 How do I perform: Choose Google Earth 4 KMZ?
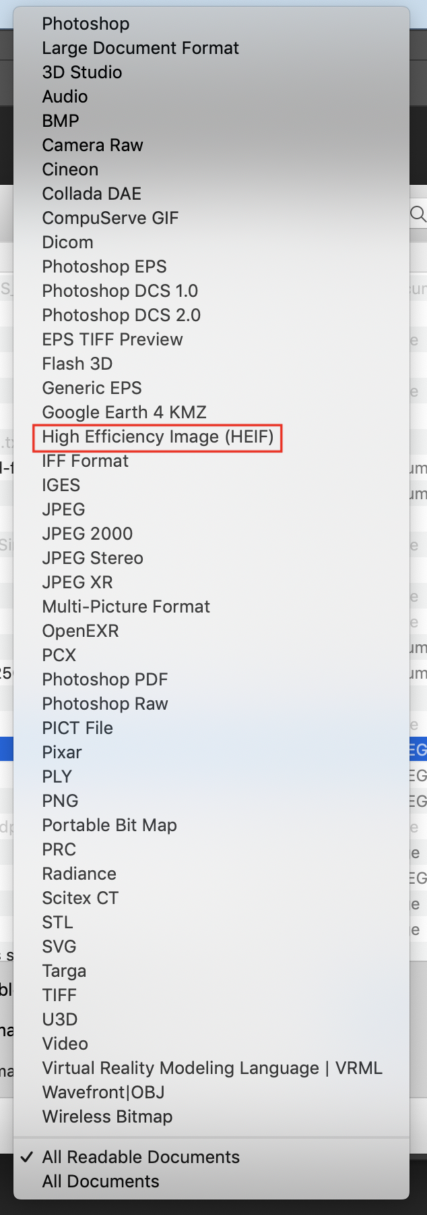(x=124, y=413)
